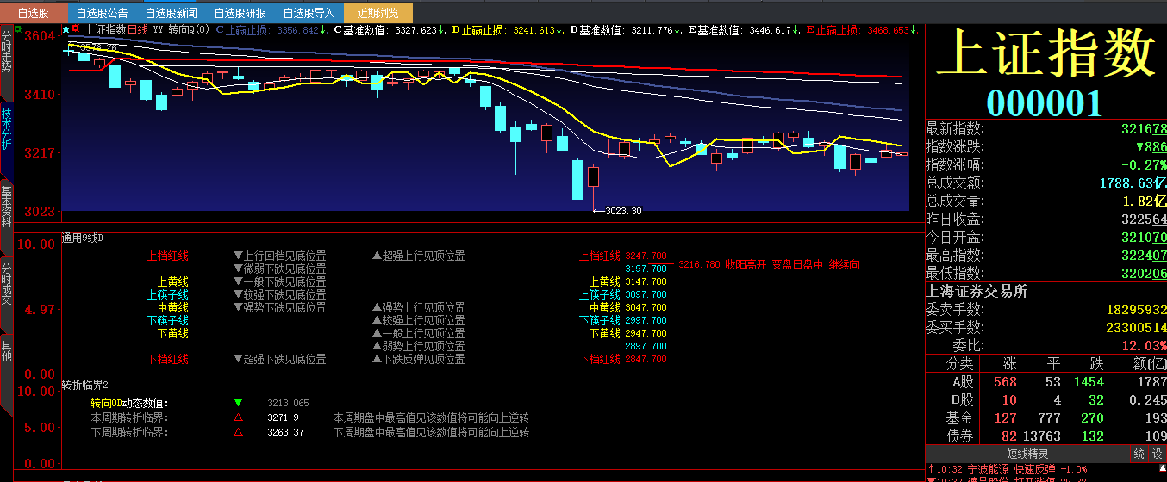Click the green down-triangle next to 转向OD动态数值
The height and width of the screenshot is (482, 1167).
pos(239,403)
